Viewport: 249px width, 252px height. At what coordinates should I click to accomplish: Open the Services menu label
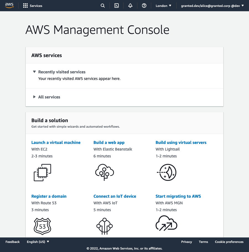coord(36,6)
